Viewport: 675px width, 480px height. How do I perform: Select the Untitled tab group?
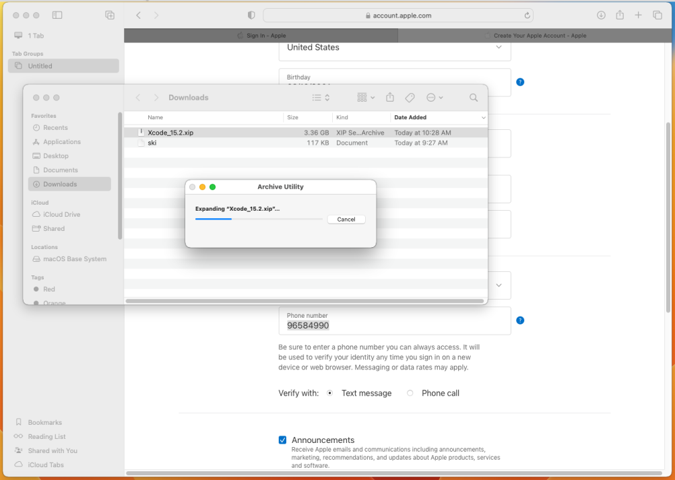(x=63, y=66)
